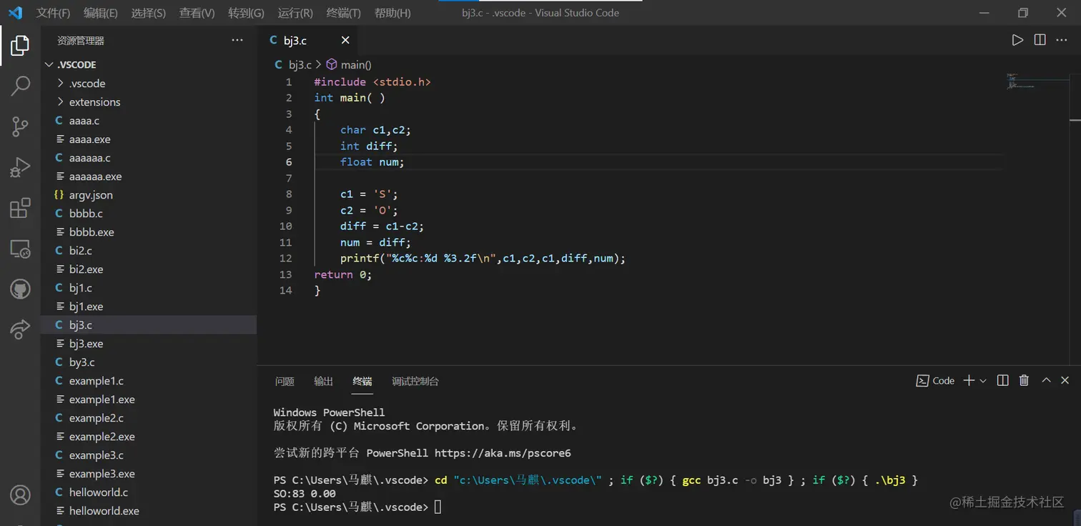Open the 查看(V) menu
1081x526 pixels.
click(x=197, y=13)
